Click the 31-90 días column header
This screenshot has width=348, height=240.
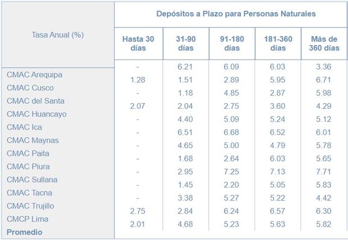pos(185,44)
